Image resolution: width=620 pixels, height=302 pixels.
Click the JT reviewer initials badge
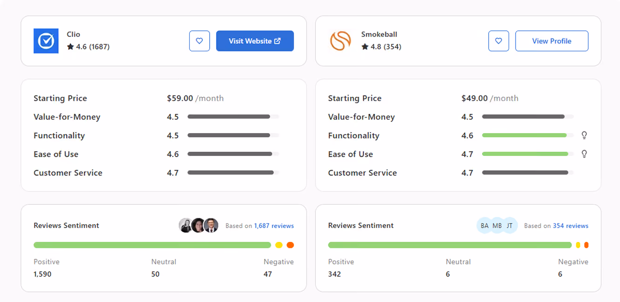(x=510, y=225)
